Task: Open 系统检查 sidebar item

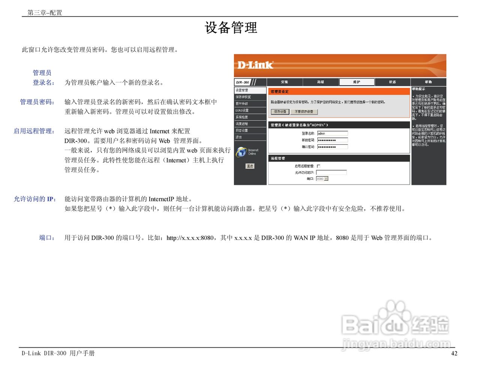Action: [x=250, y=117]
